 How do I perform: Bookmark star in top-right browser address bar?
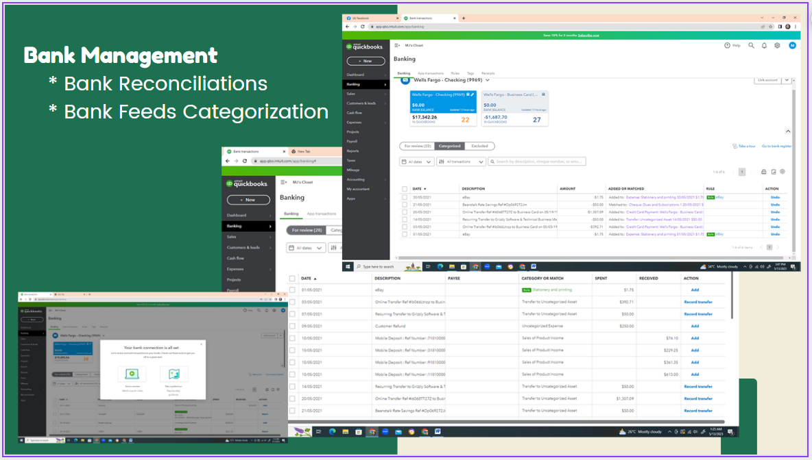coord(771,27)
